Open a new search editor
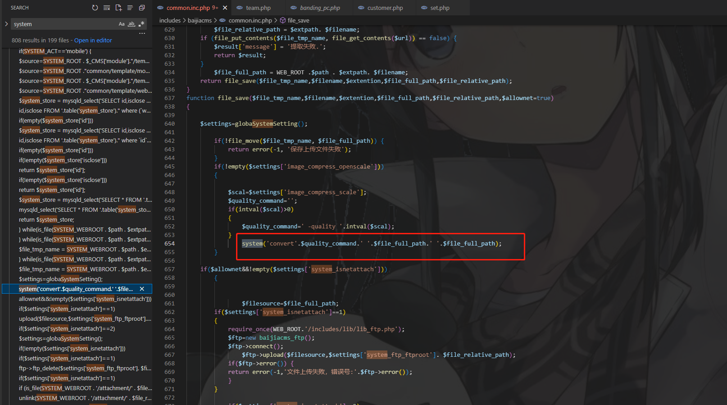 (x=118, y=8)
